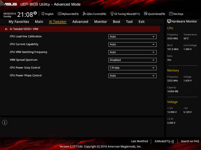Click Core Voltage value 1.360 V

point(187,49)
